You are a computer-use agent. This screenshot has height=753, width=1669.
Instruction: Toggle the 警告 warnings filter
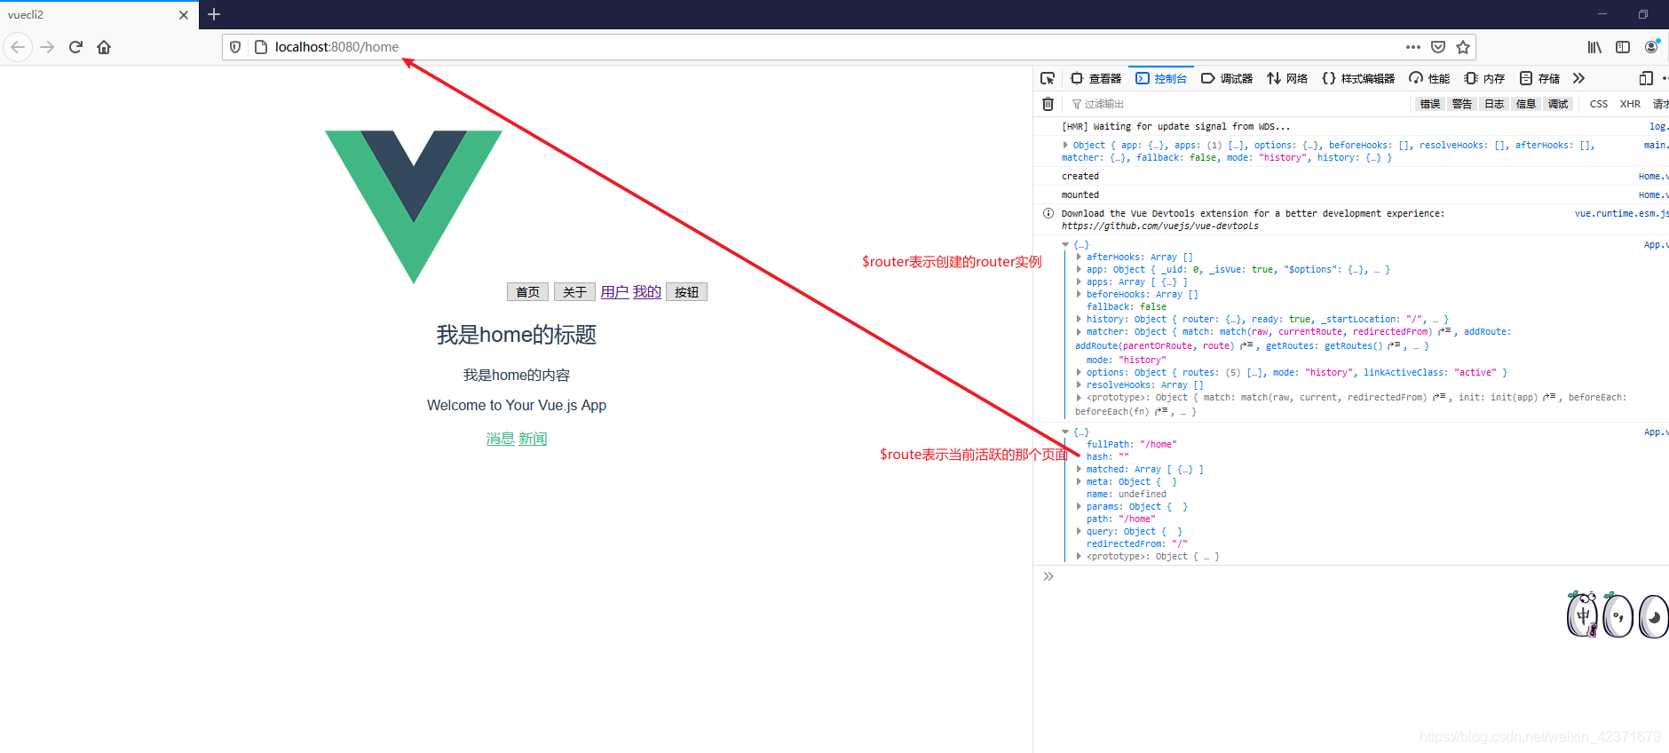pos(1462,104)
